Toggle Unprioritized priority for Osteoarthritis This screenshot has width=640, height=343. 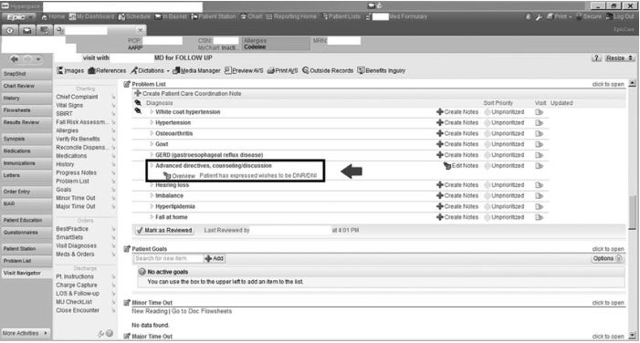pos(505,133)
